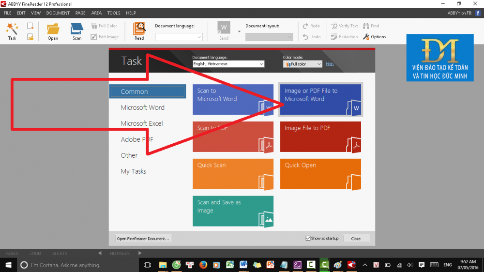Click the Send to Word toolbar icon
This screenshot has width=484, height=272.
[x=224, y=31]
